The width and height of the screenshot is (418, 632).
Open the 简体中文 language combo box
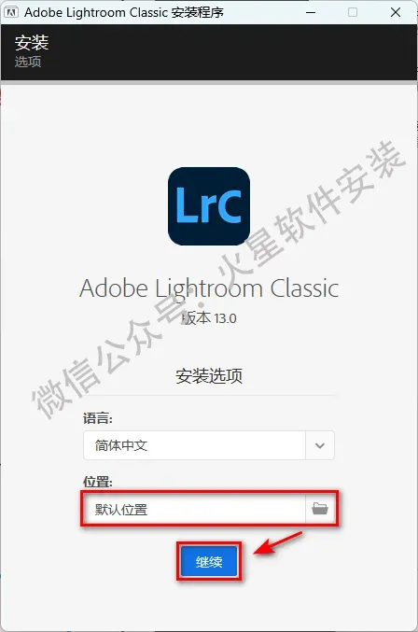point(209,445)
